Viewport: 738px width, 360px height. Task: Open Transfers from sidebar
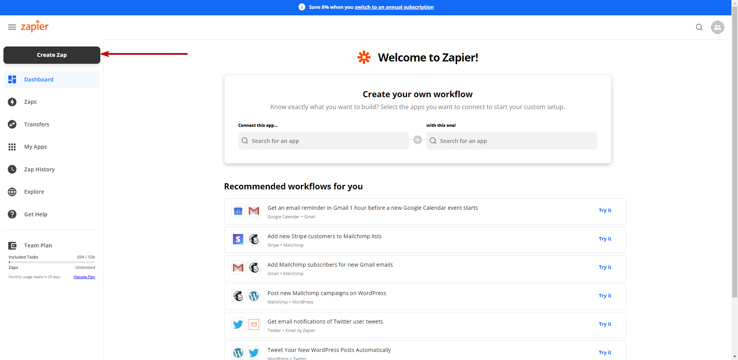tap(52, 124)
